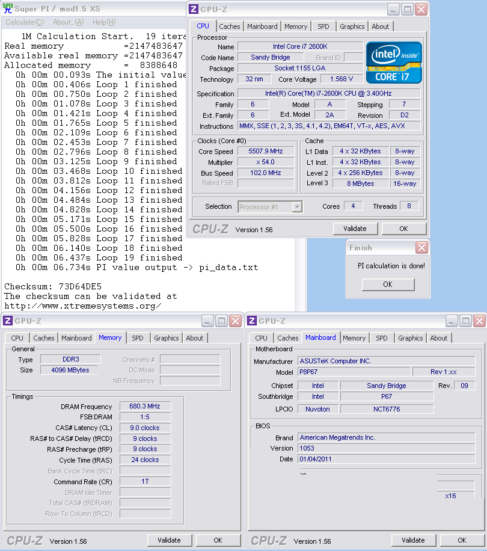Click the Multiplier value x 54.0
The image size is (487, 551).
[x=266, y=162]
